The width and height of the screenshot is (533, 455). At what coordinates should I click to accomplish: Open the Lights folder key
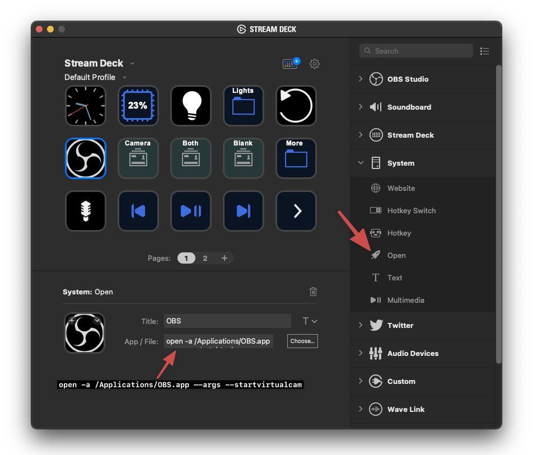pyautogui.click(x=244, y=106)
